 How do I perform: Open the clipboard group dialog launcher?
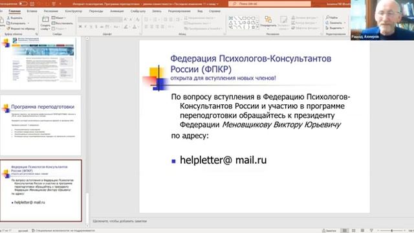coord(36,34)
